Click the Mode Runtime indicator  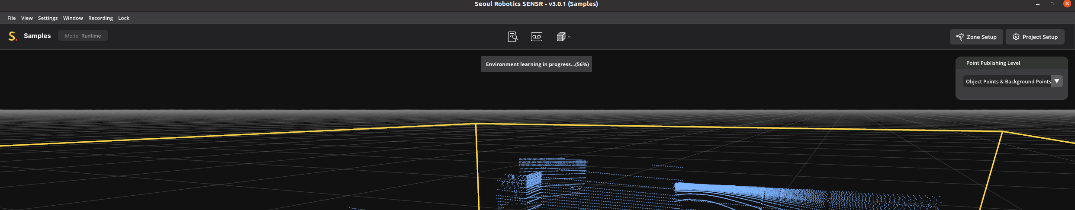[x=83, y=36]
